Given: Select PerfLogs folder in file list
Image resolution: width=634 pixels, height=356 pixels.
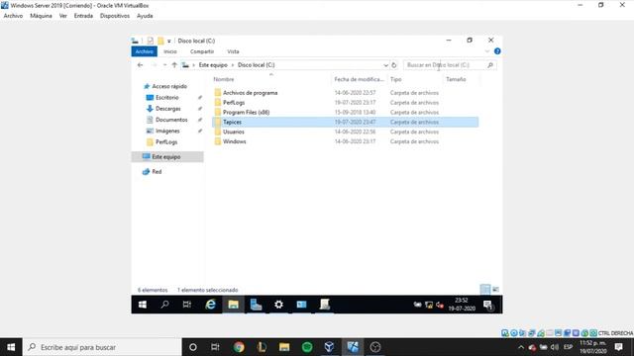Looking at the screenshot, I should tap(234, 103).
